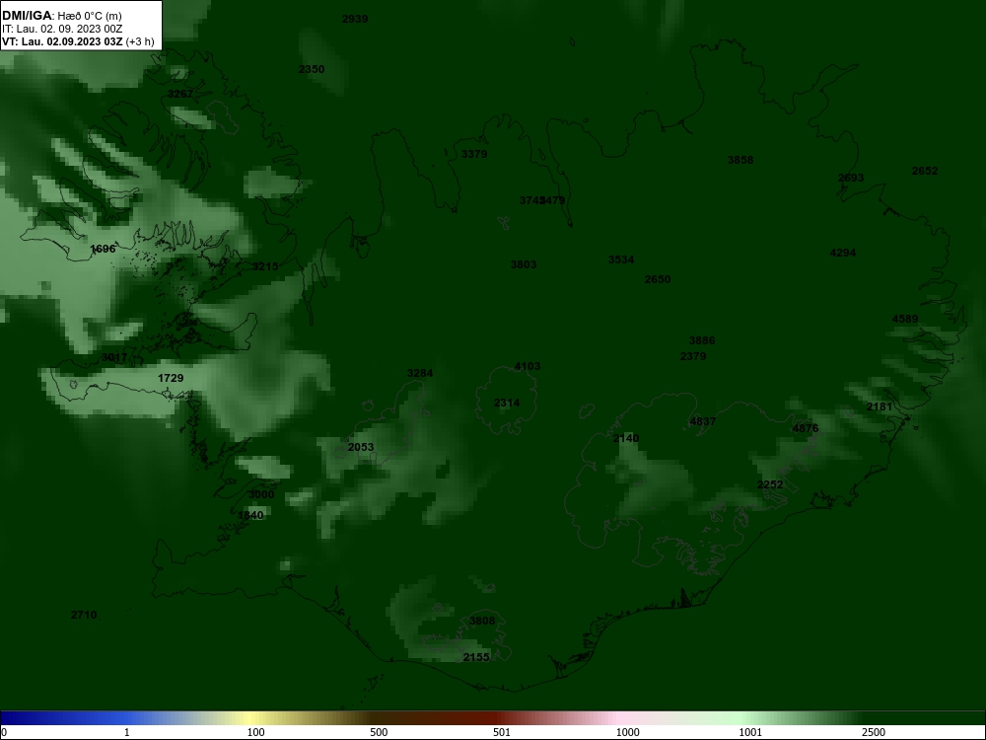Select the 2053 value label
The width and height of the screenshot is (986, 740).
[361, 447]
